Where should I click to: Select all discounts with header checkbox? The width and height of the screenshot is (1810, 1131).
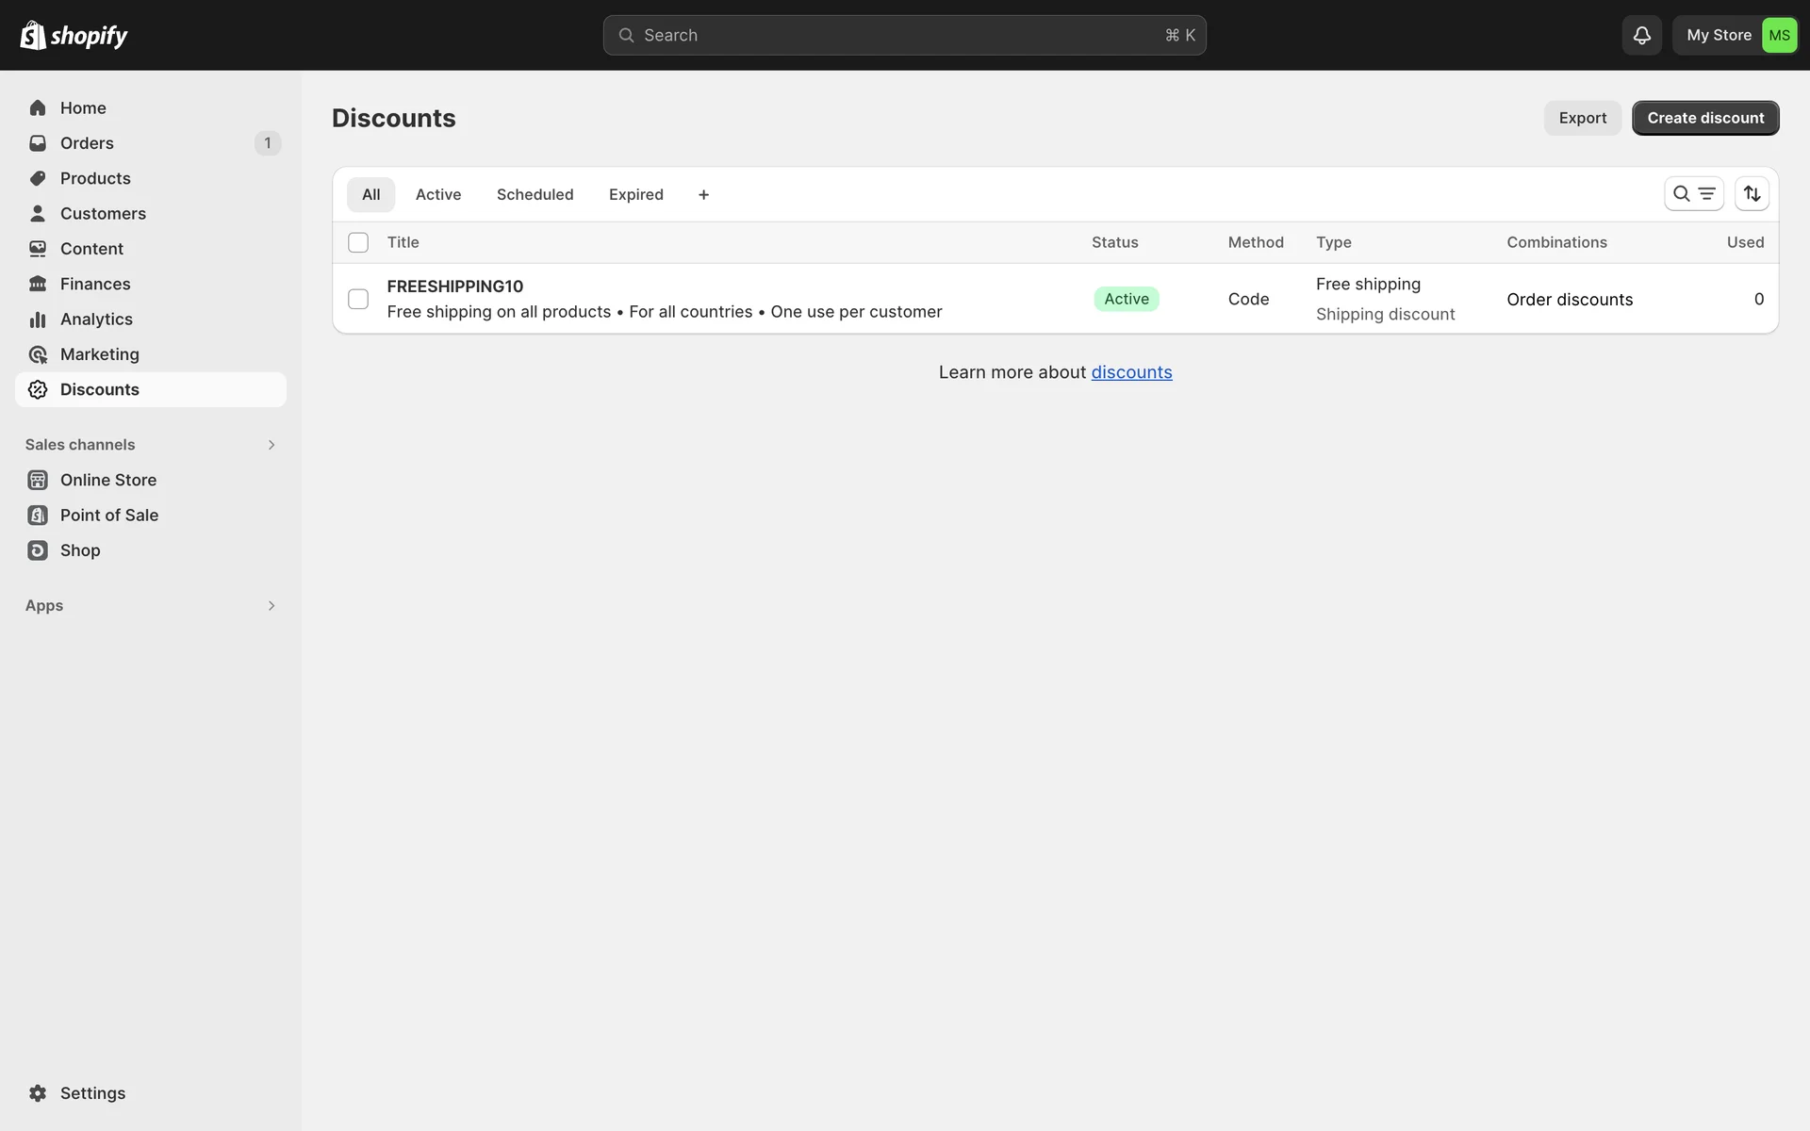click(x=358, y=242)
